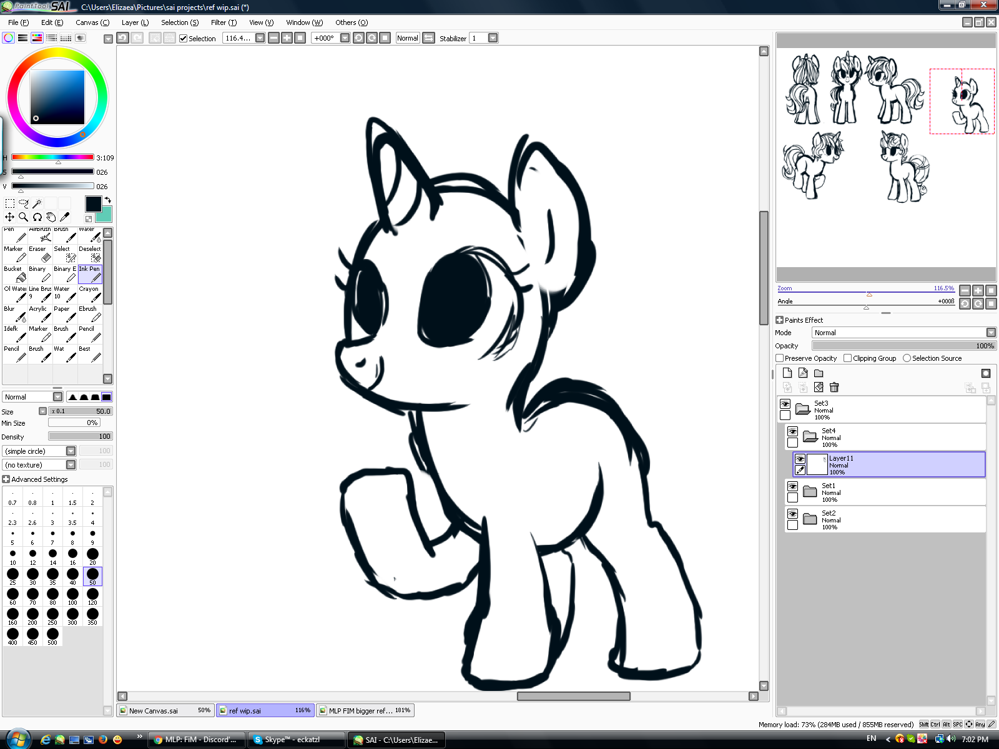Switch to MLP FIM bigger ref document tab

click(x=365, y=710)
